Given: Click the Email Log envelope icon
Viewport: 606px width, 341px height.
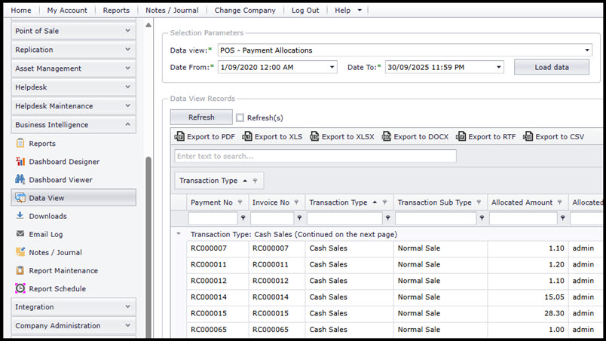Looking at the screenshot, I should 20,234.
